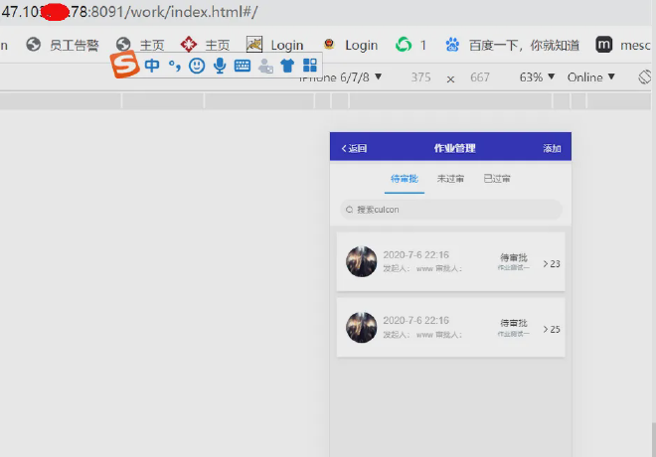Click avatar of item numbered 25
The image size is (656, 457).
(x=361, y=328)
